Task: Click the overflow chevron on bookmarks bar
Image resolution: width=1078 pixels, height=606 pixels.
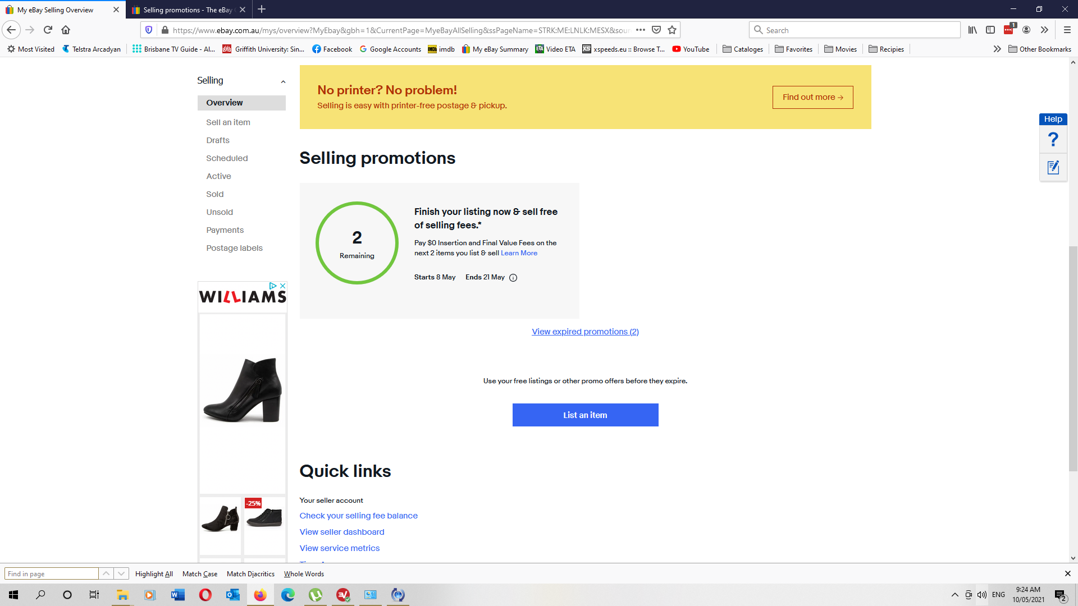Action: 997,49
